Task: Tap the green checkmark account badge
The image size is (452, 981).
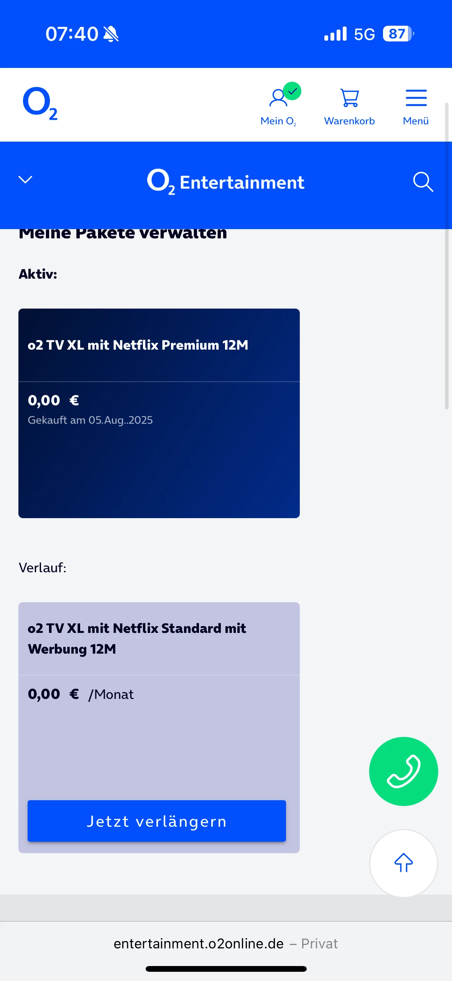Action: [293, 91]
